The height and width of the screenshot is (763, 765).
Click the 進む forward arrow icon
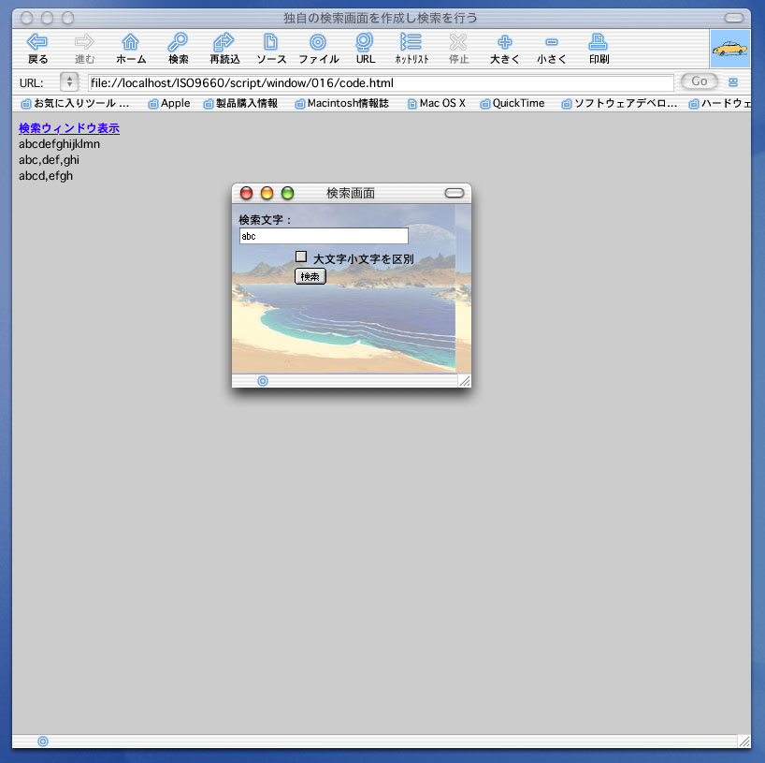click(x=84, y=42)
